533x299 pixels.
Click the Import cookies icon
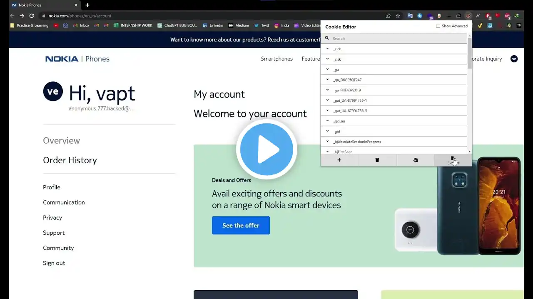coord(415,160)
